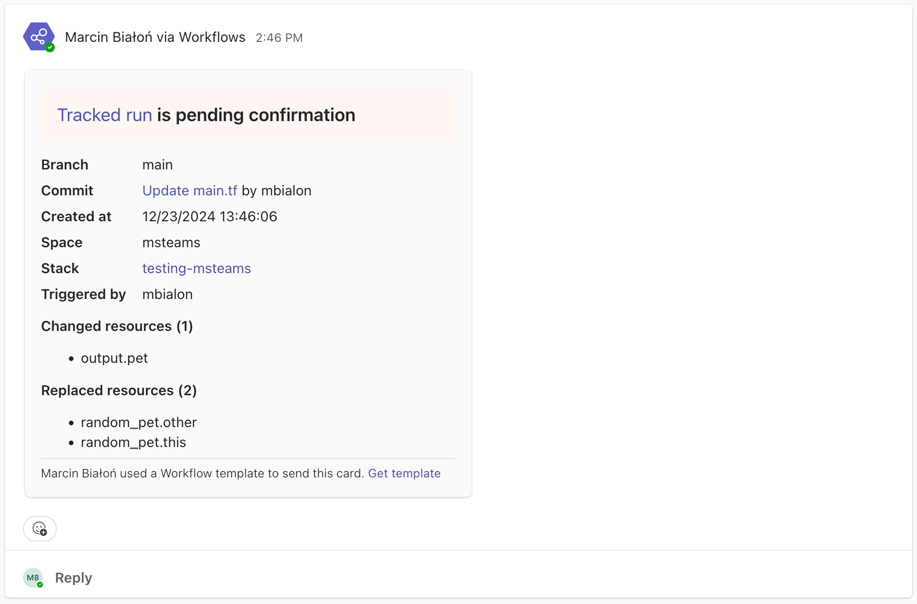Follow the Update main.tf commit link
The image size is (917, 604).
(189, 190)
